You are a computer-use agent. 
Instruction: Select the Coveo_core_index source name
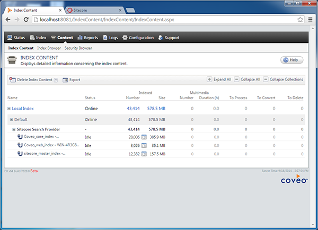(41, 137)
